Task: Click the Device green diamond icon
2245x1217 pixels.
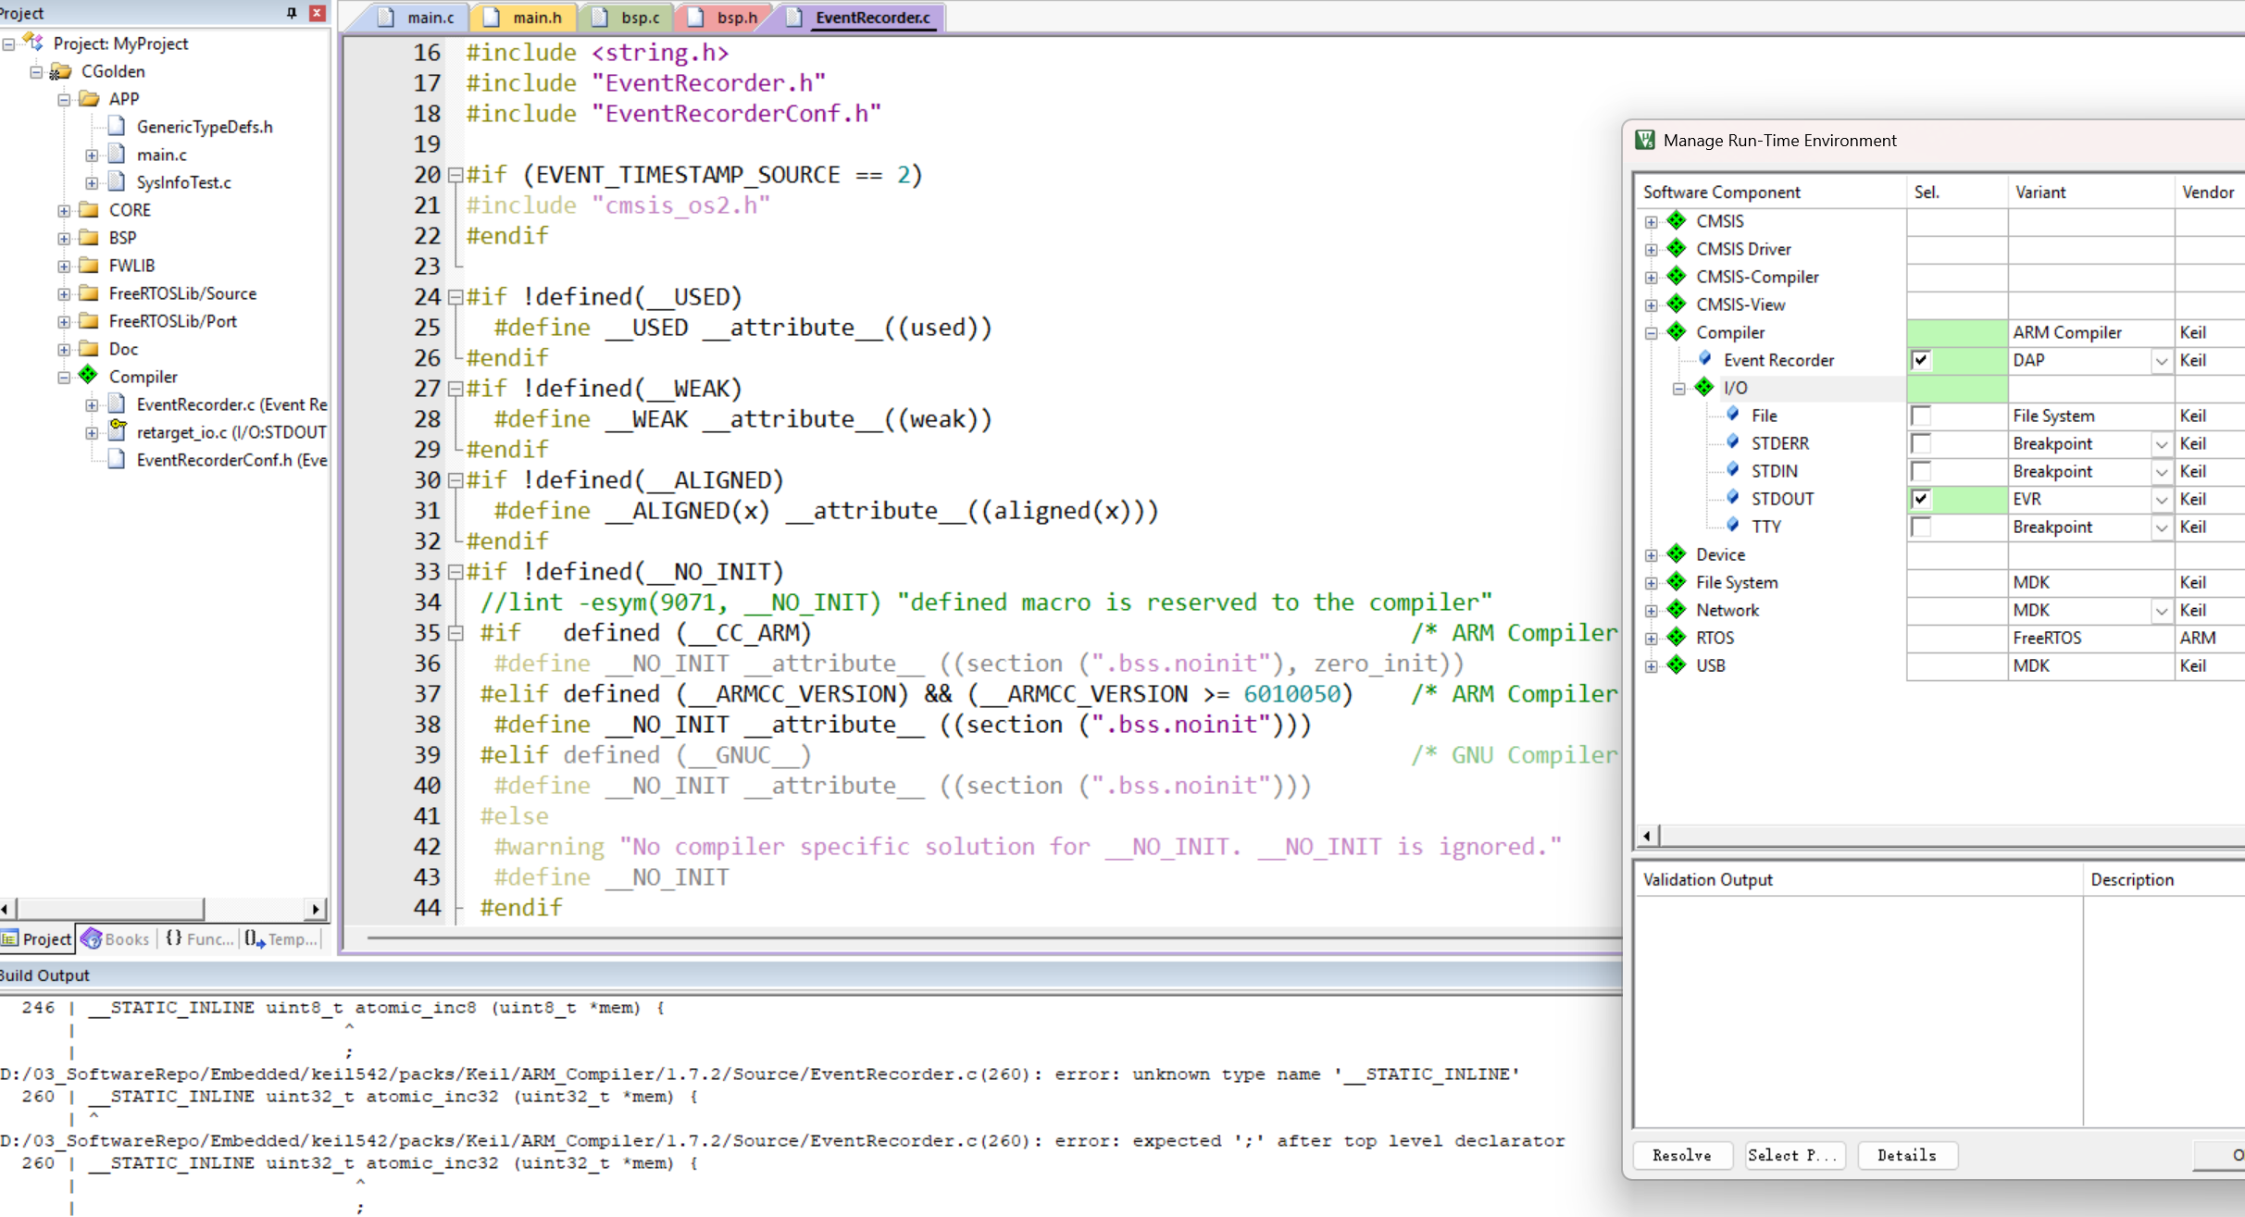Action: click(x=1677, y=553)
